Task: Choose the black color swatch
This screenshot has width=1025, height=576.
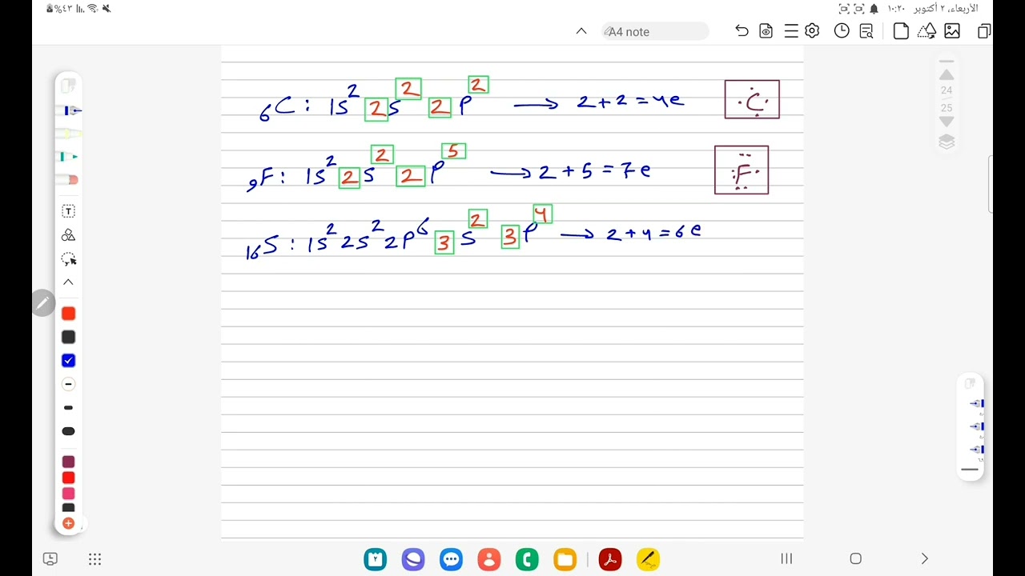Action: coord(68,337)
